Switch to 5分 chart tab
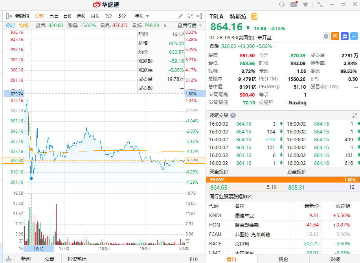The image size is (360, 263). [122, 16]
